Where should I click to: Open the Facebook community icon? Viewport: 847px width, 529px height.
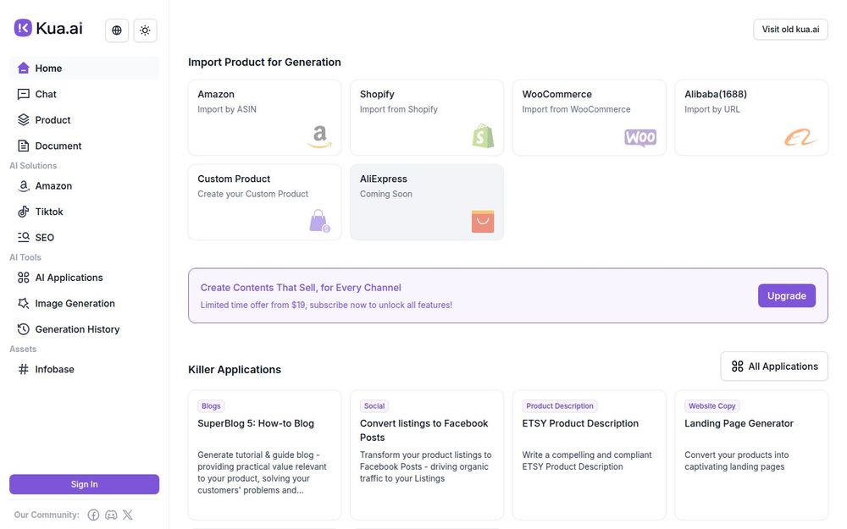pos(93,515)
